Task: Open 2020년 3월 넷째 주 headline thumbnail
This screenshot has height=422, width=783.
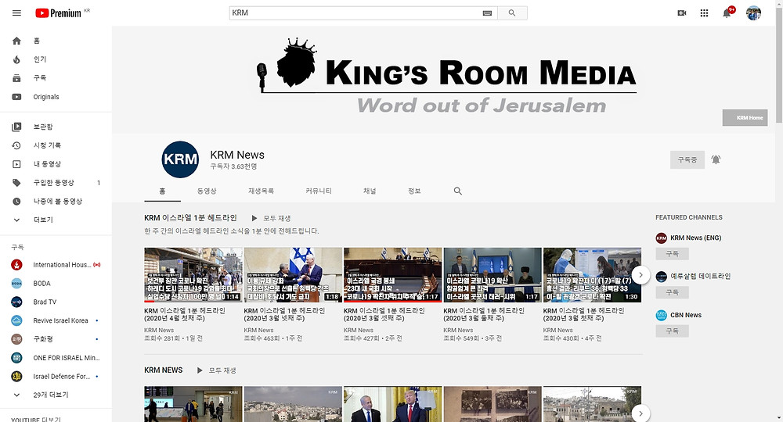Action: point(293,275)
